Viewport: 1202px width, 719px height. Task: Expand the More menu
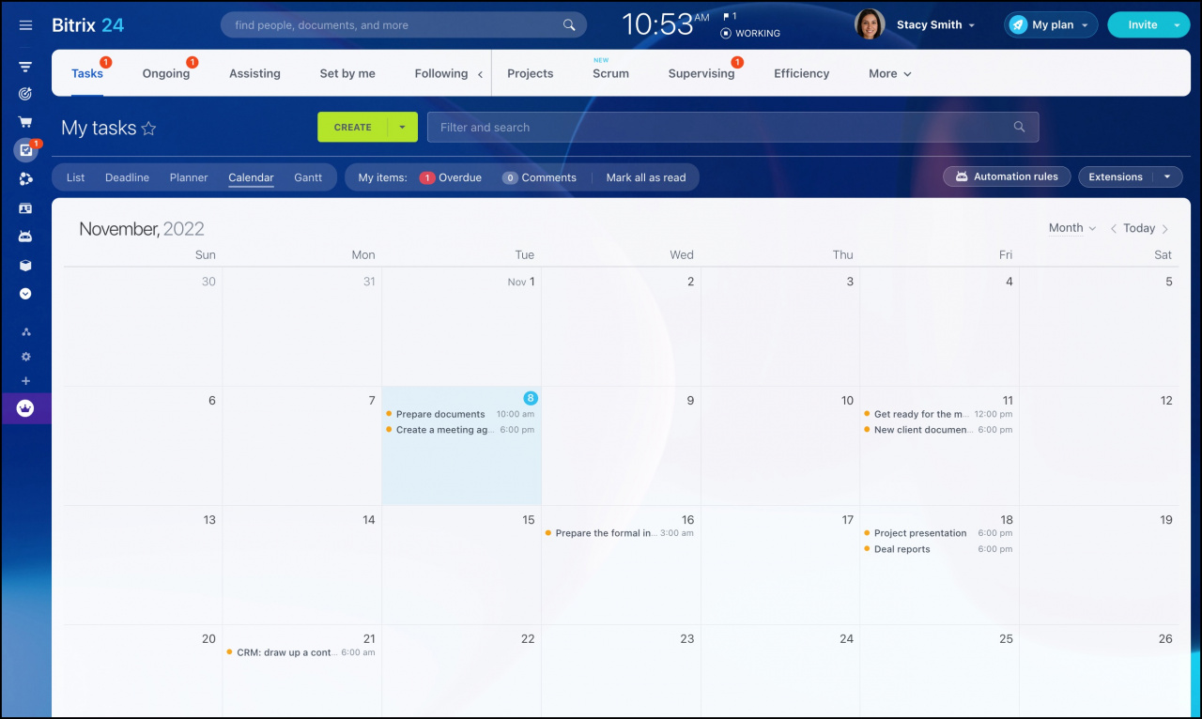click(889, 73)
